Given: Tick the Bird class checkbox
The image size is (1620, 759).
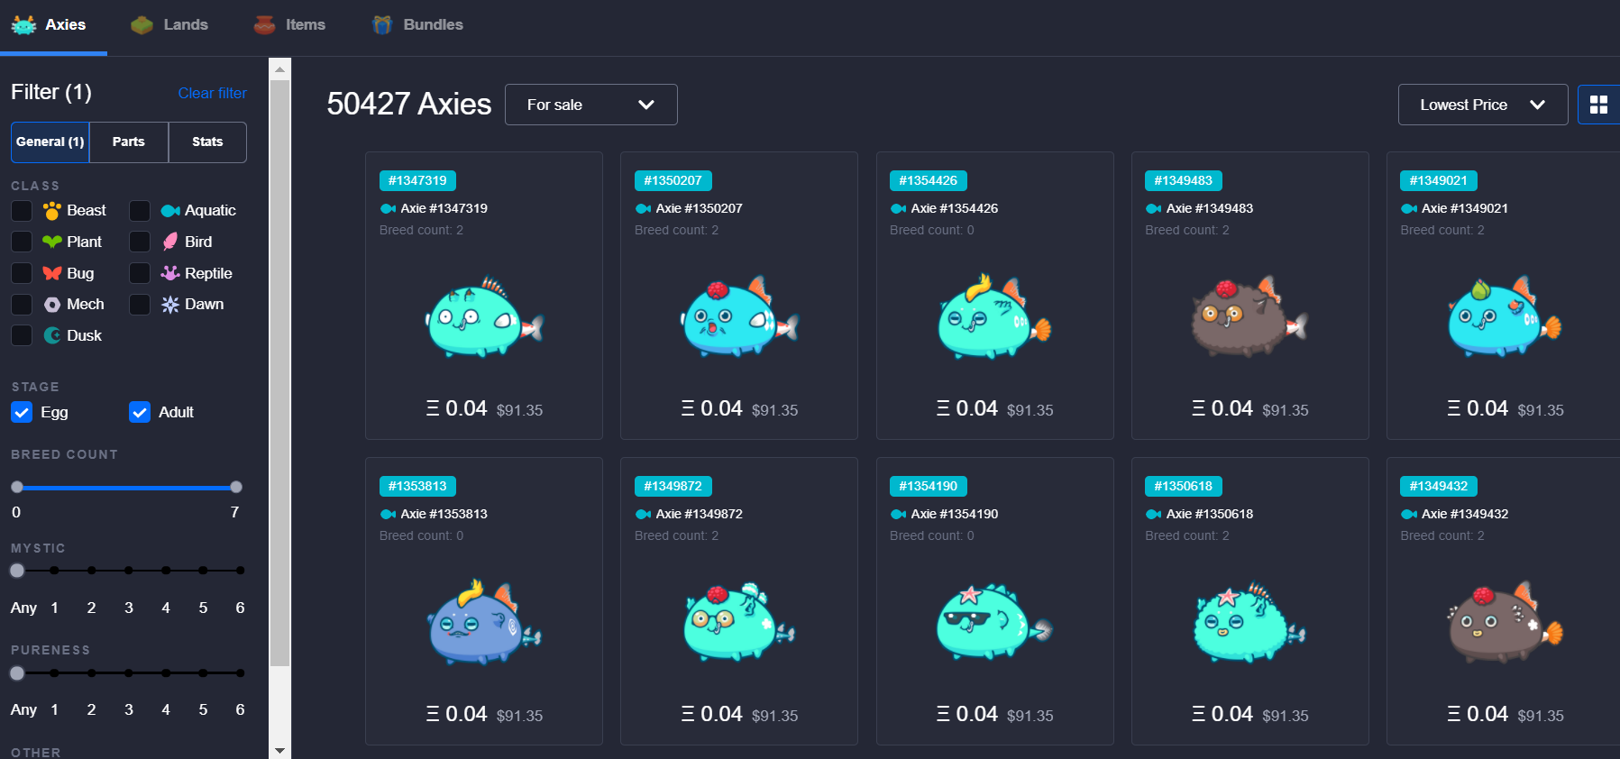Looking at the screenshot, I should click(x=140, y=242).
